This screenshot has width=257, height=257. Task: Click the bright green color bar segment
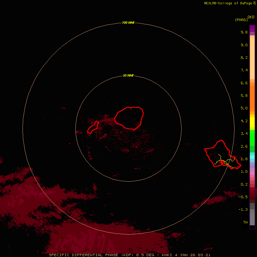[252, 138]
